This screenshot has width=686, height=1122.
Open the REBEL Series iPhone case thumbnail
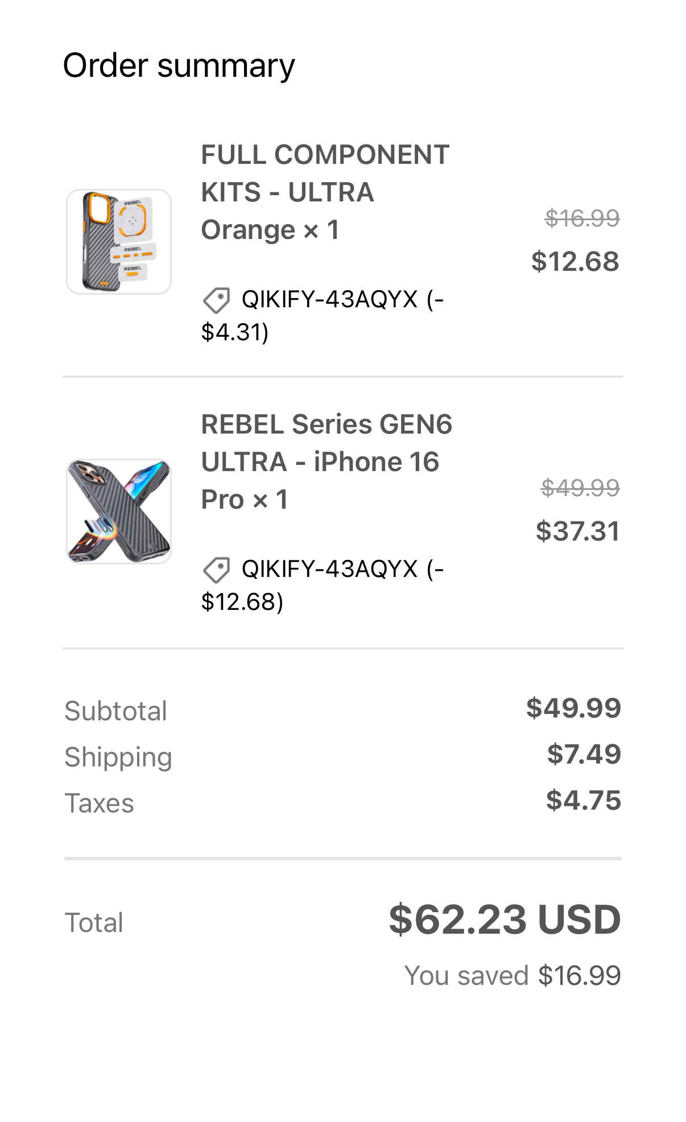click(119, 511)
